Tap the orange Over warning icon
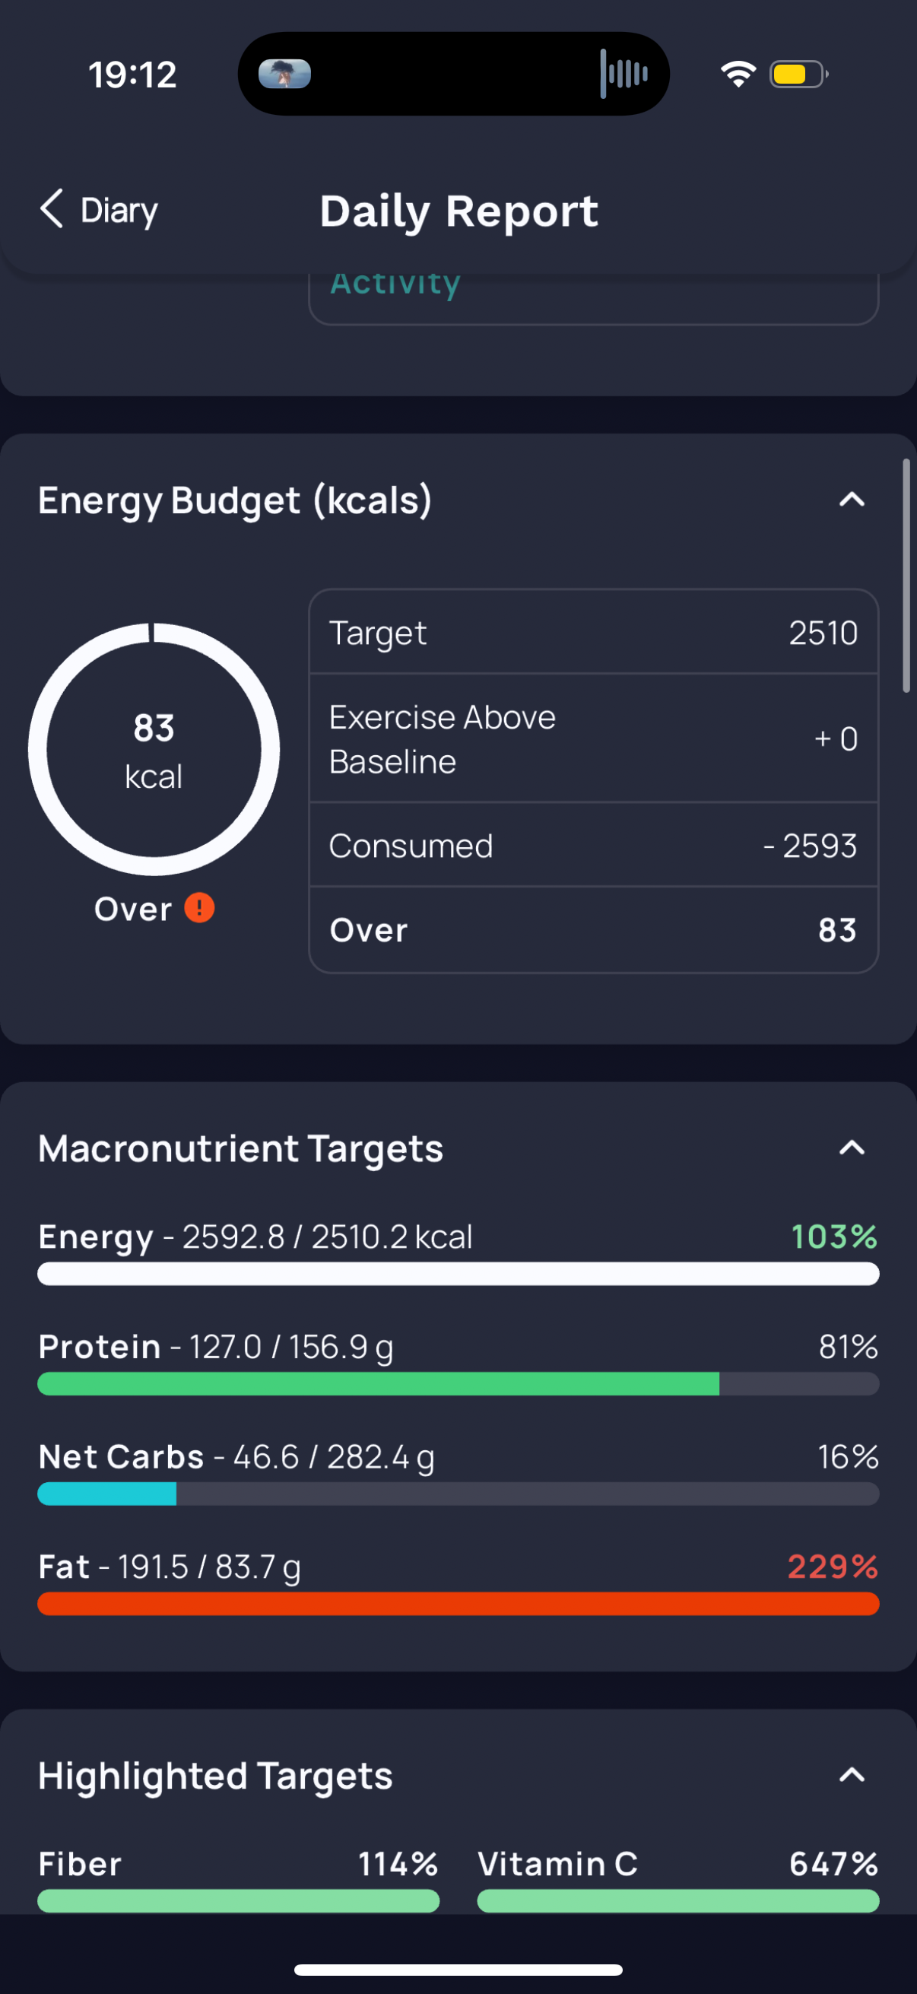The image size is (917, 1994). click(199, 907)
